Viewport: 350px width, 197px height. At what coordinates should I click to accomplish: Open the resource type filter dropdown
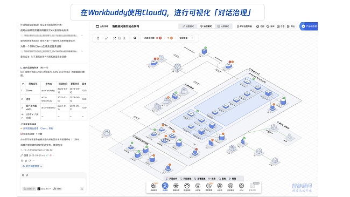pyautogui.click(x=186, y=38)
